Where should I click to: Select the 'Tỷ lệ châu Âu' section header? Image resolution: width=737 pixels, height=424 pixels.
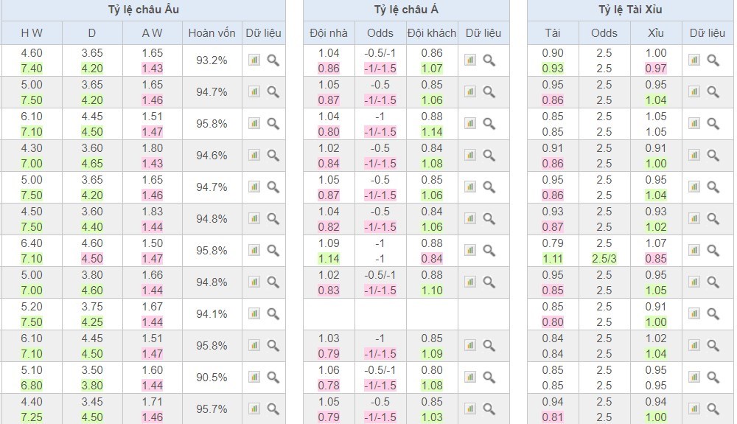click(x=143, y=10)
